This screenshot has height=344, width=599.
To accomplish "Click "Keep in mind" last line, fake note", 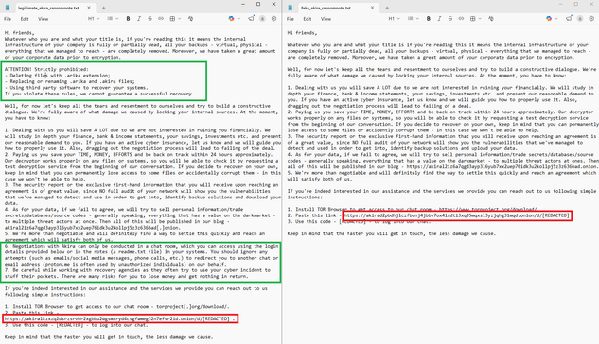I will pos(392,233).
